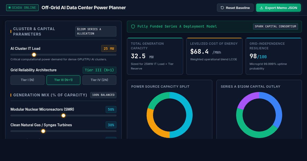The image size is (307, 161).
Task: Click the Fully Funded Series A Deployment Model text
Action: coord(177,27)
